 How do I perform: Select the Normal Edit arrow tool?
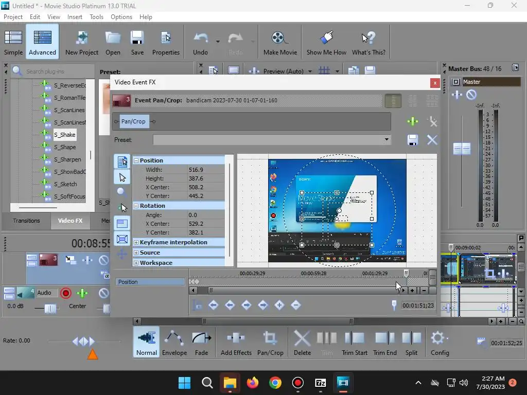122,177
